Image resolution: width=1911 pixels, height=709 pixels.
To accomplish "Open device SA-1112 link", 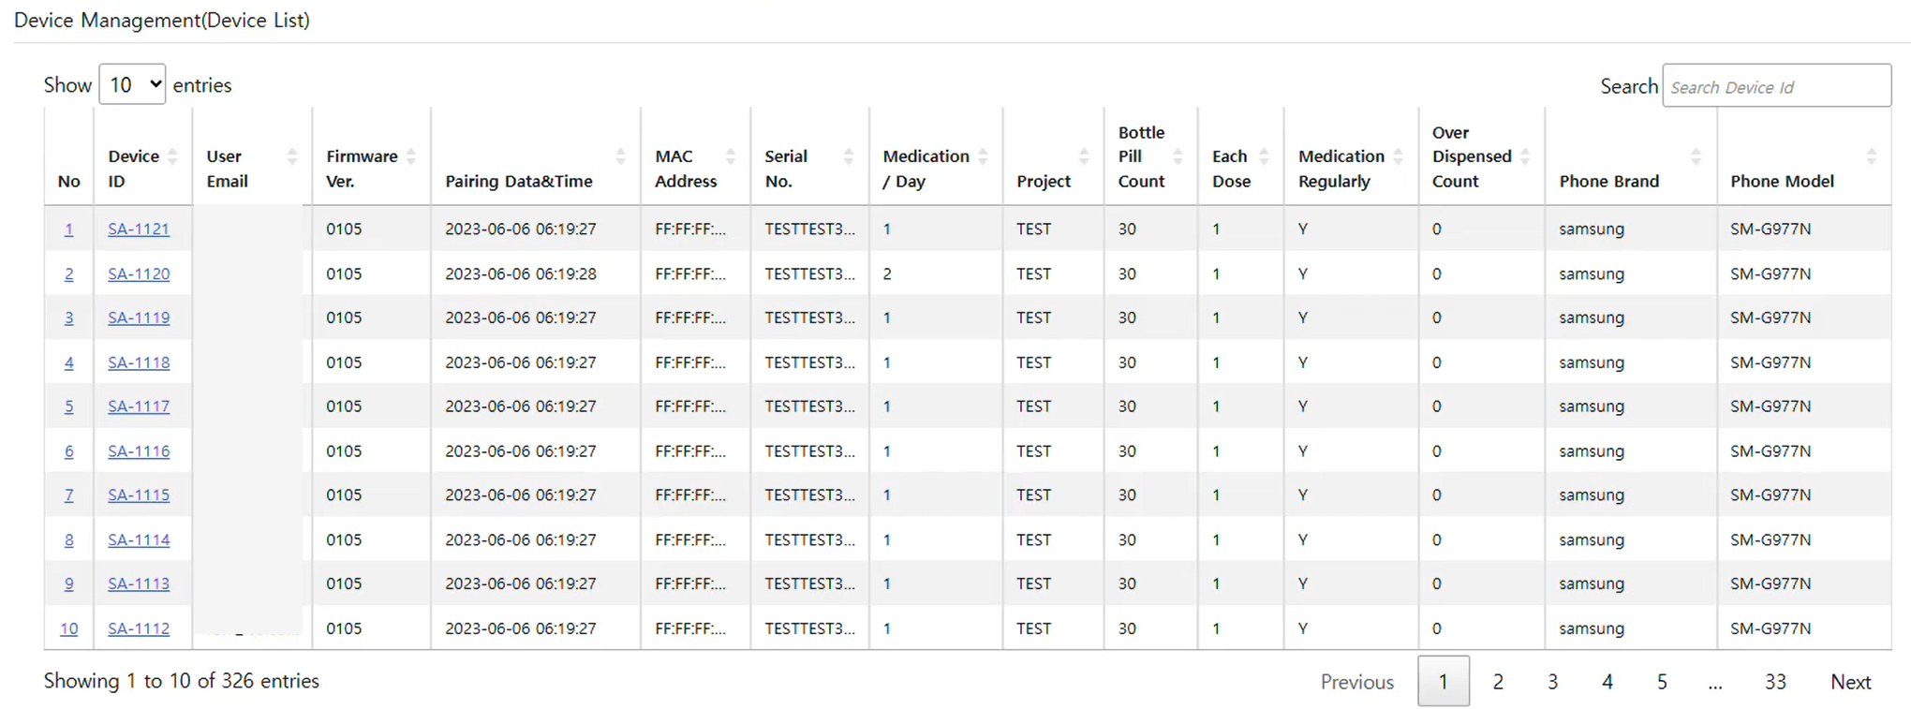I will (x=139, y=628).
